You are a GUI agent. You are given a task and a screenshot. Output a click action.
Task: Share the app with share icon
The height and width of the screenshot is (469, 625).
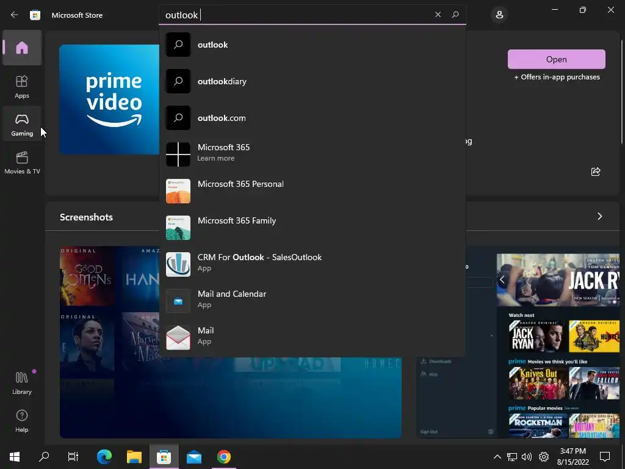pyautogui.click(x=596, y=172)
